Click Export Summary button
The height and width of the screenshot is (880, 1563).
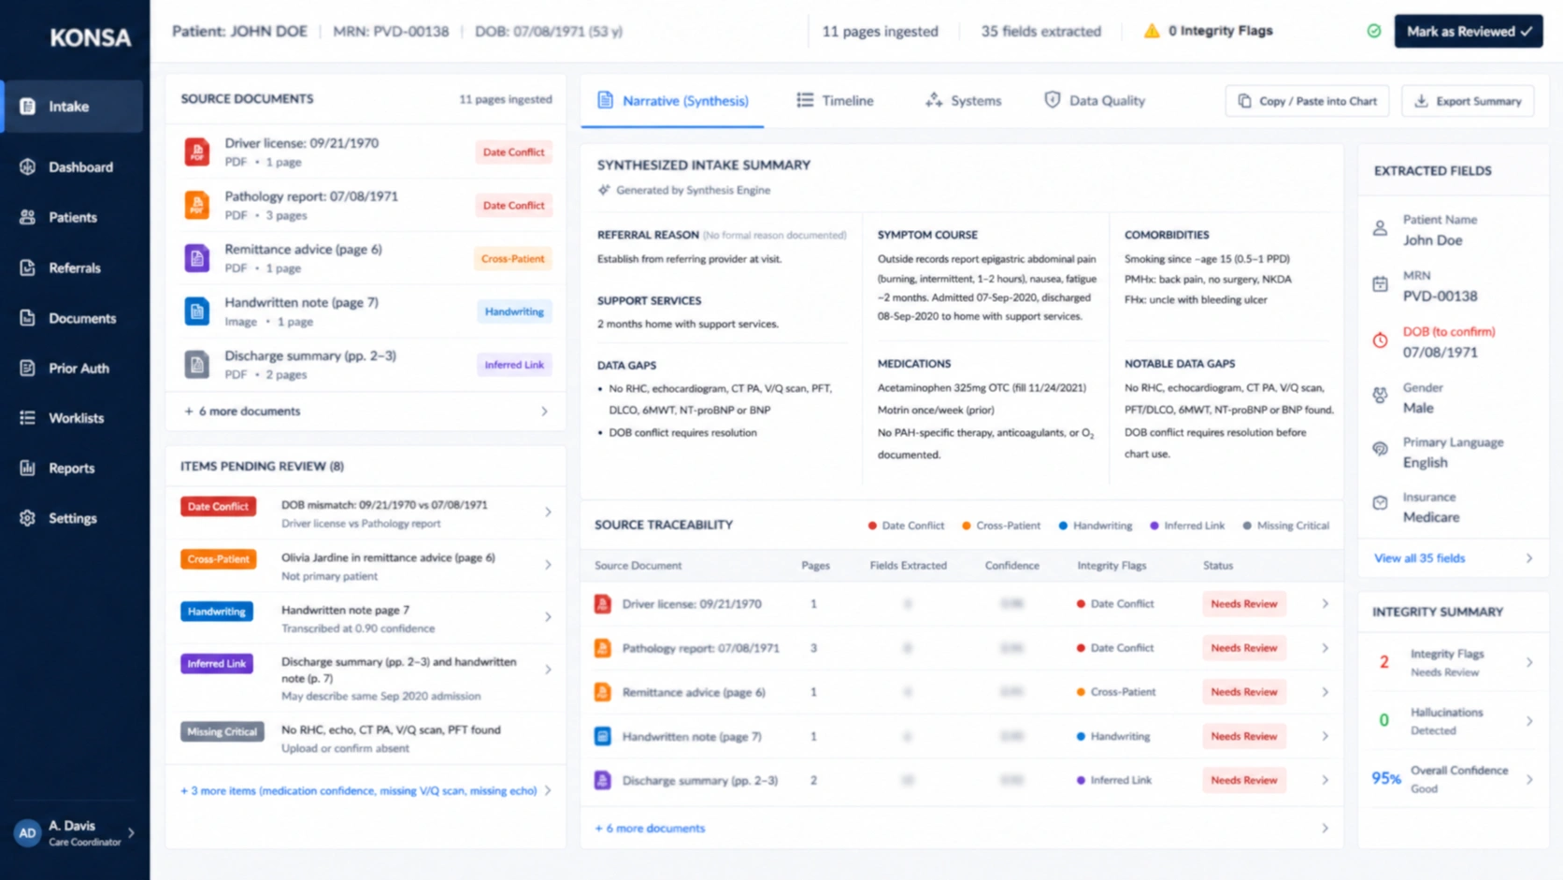point(1468,101)
